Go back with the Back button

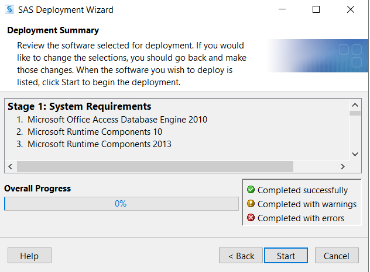pos(241,256)
